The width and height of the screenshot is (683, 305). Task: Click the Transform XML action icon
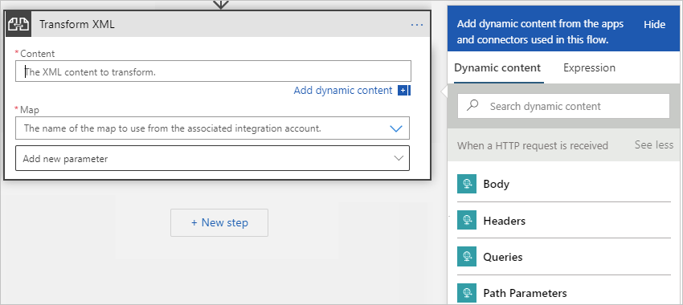[x=18, y=24]
